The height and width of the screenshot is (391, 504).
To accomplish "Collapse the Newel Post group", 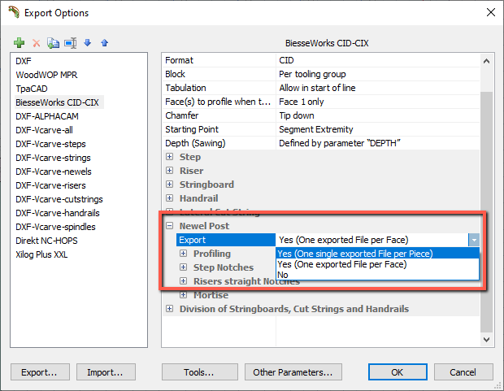I will pyautogui.click(x=169, y=226).
